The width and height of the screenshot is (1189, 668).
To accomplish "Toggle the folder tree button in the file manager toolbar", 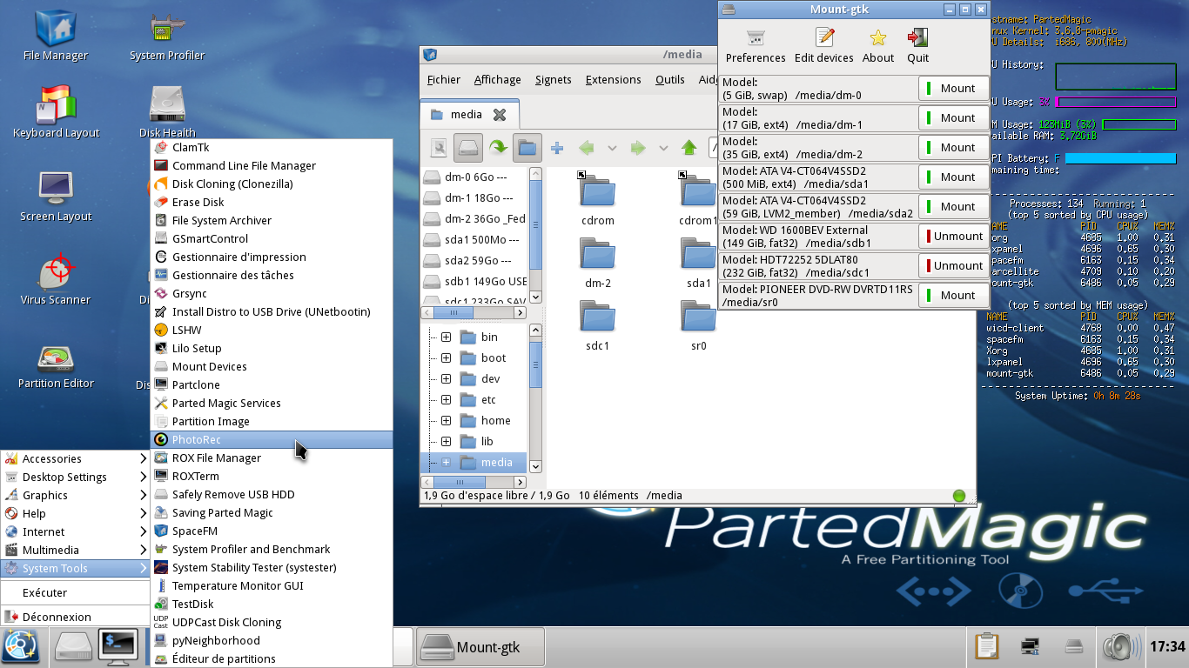I will tap(527, 148).
